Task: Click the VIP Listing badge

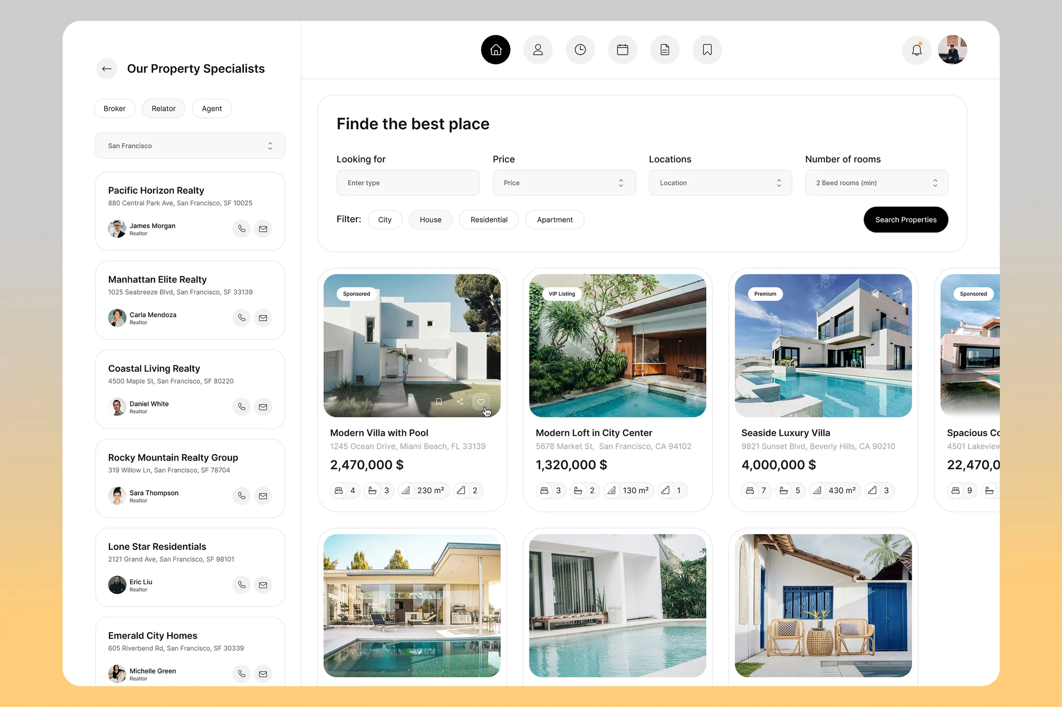Action: 562,294
